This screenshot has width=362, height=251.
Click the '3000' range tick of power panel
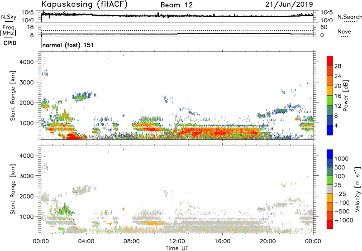click(x=26, y=82)
